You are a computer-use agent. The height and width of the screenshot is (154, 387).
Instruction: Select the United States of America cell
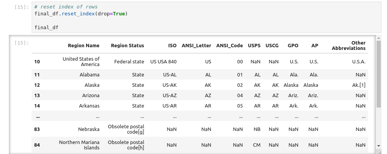(x=81, y=61)
